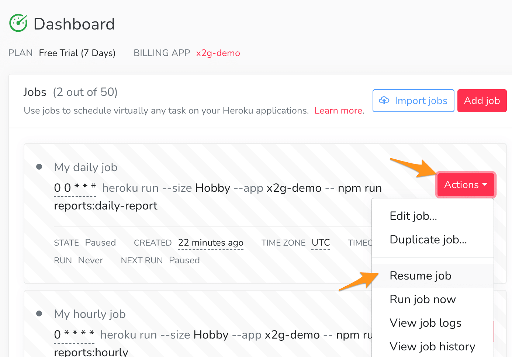
Task: Click the cloud upload icon in Import jobs
Action: click(384, 100)
